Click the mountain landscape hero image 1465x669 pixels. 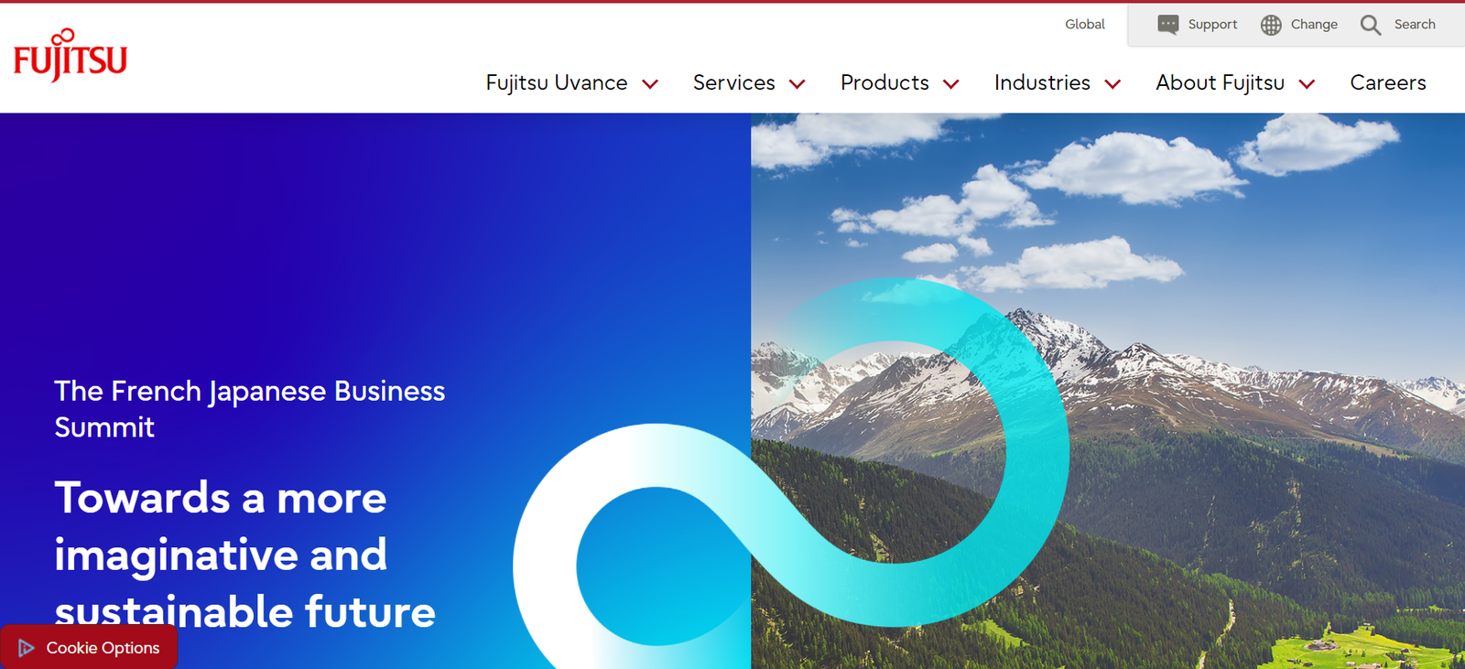pos(1108,391)
